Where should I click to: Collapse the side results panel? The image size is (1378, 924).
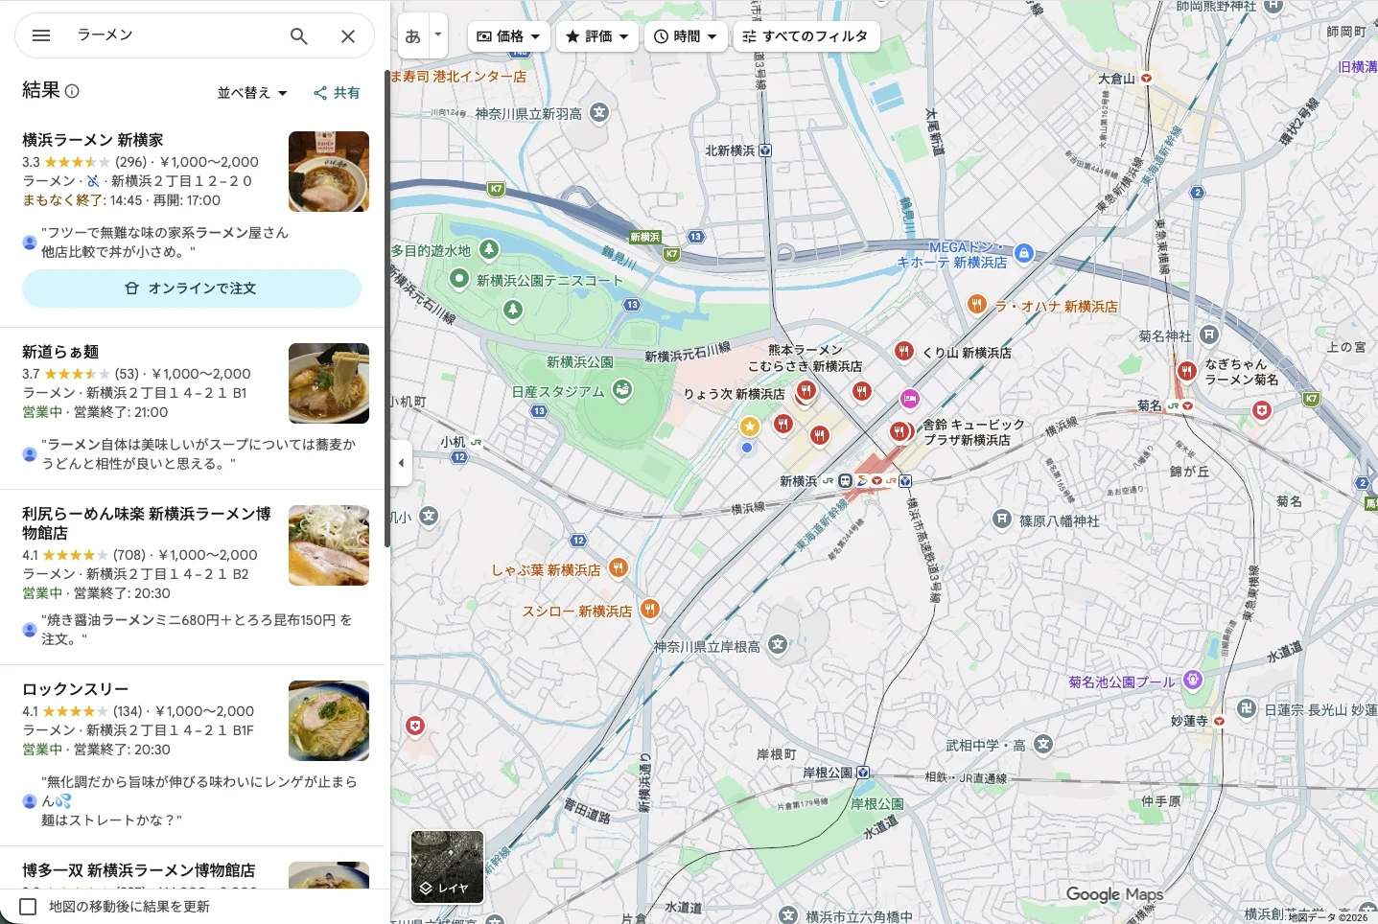pyautogui.click(x=401, y=463)
